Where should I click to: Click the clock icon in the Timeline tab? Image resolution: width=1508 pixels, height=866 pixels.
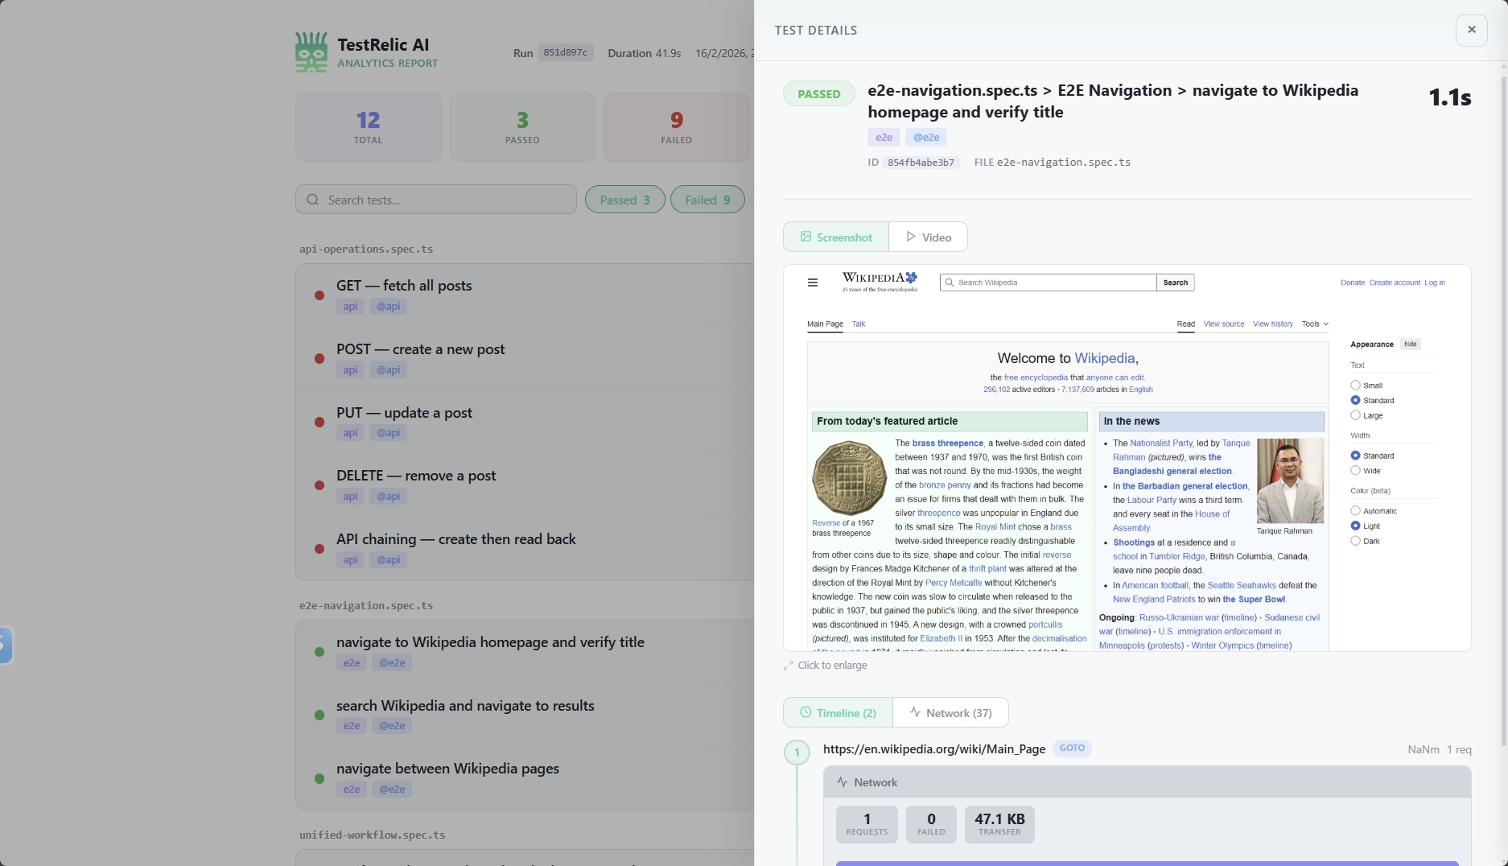pos(806,712)
